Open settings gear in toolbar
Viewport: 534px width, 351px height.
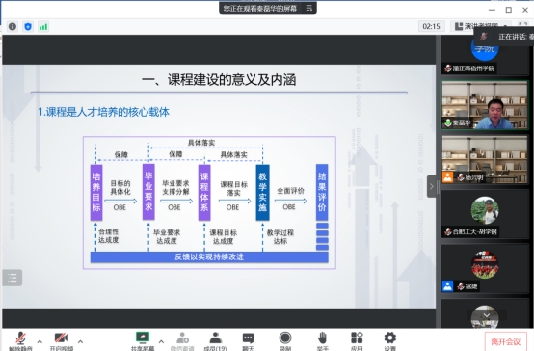click(390, 337)
